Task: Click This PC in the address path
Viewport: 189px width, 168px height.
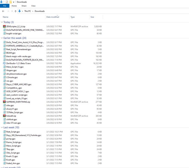Action: 28,11
